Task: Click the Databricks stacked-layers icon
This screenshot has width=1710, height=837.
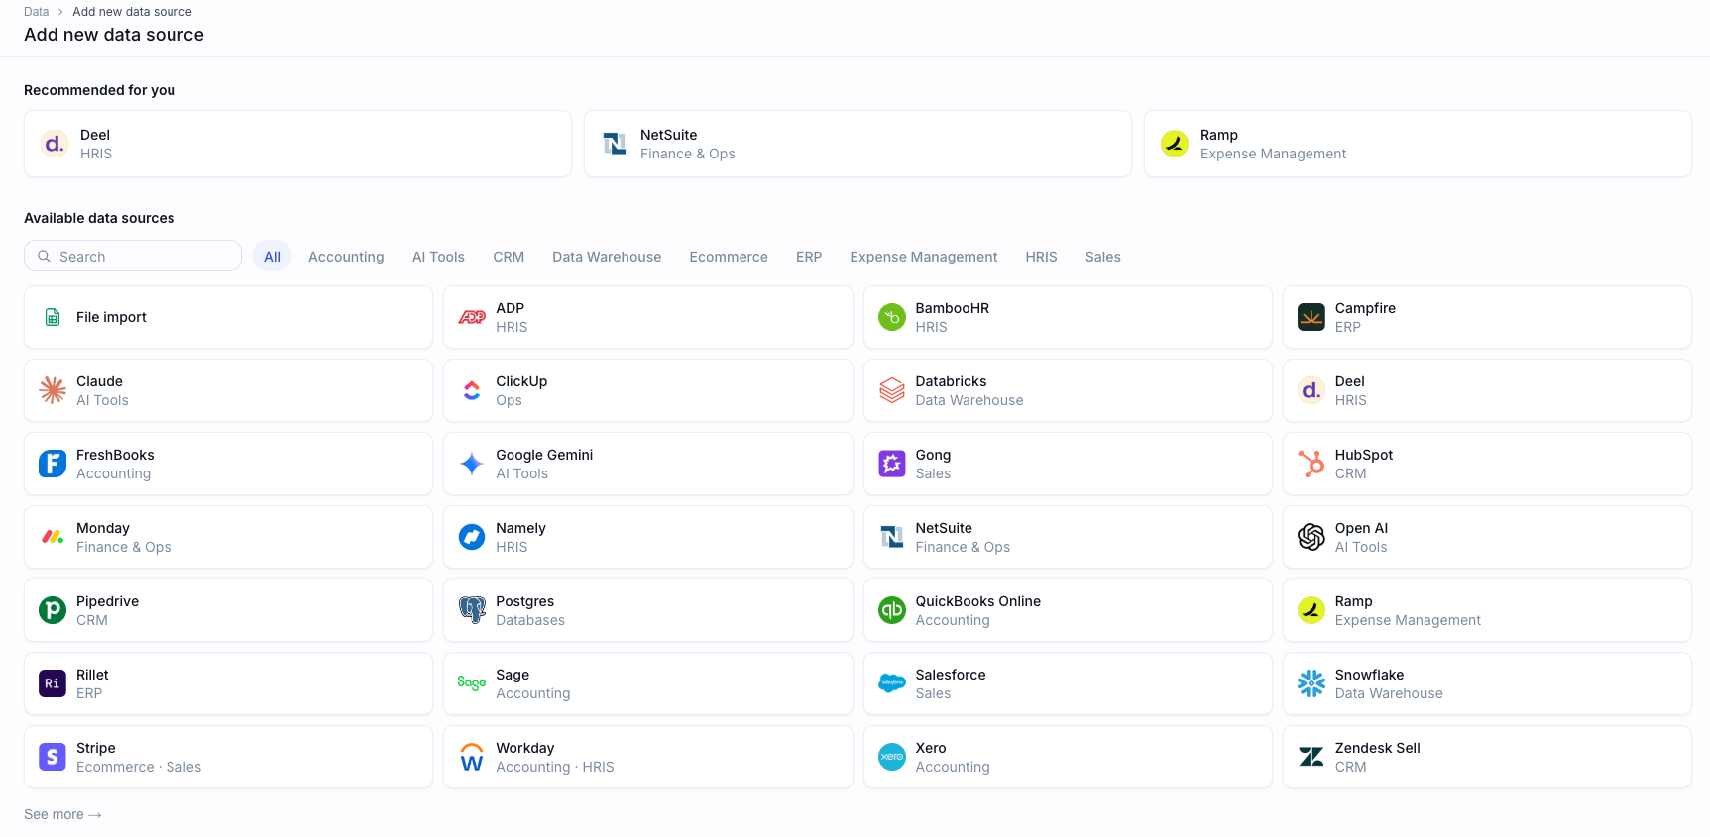Action: pyautogui.click(x=892, y=390)
